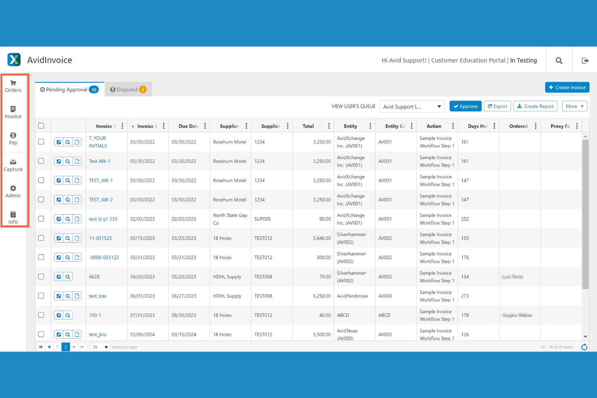The width and height of the screenshot is (597, 398).
Task: Go to the Admin section
Action: point(13,191)
